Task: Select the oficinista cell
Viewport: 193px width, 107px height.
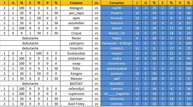Action: [117, 99]
